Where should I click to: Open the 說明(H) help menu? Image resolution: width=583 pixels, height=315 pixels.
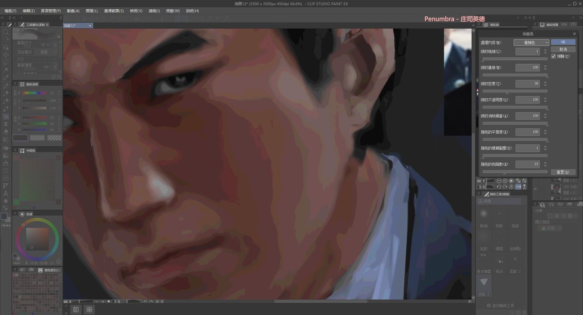pyautogui.click(x=192, y=11)
